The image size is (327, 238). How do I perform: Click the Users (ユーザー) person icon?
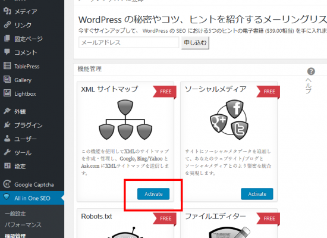pyautogui.click(x=7, y=139)
